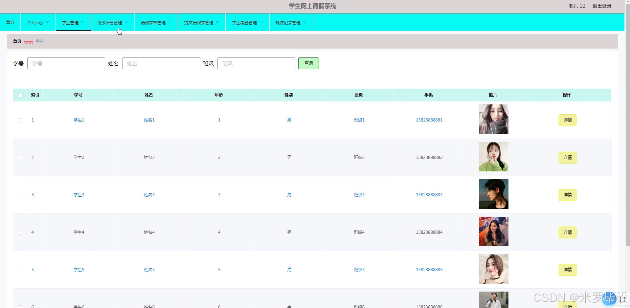Viewport: 630px width, 308px height.
Task: Expand the chevron beside 提交请假表管理
Action: (217, 22)
